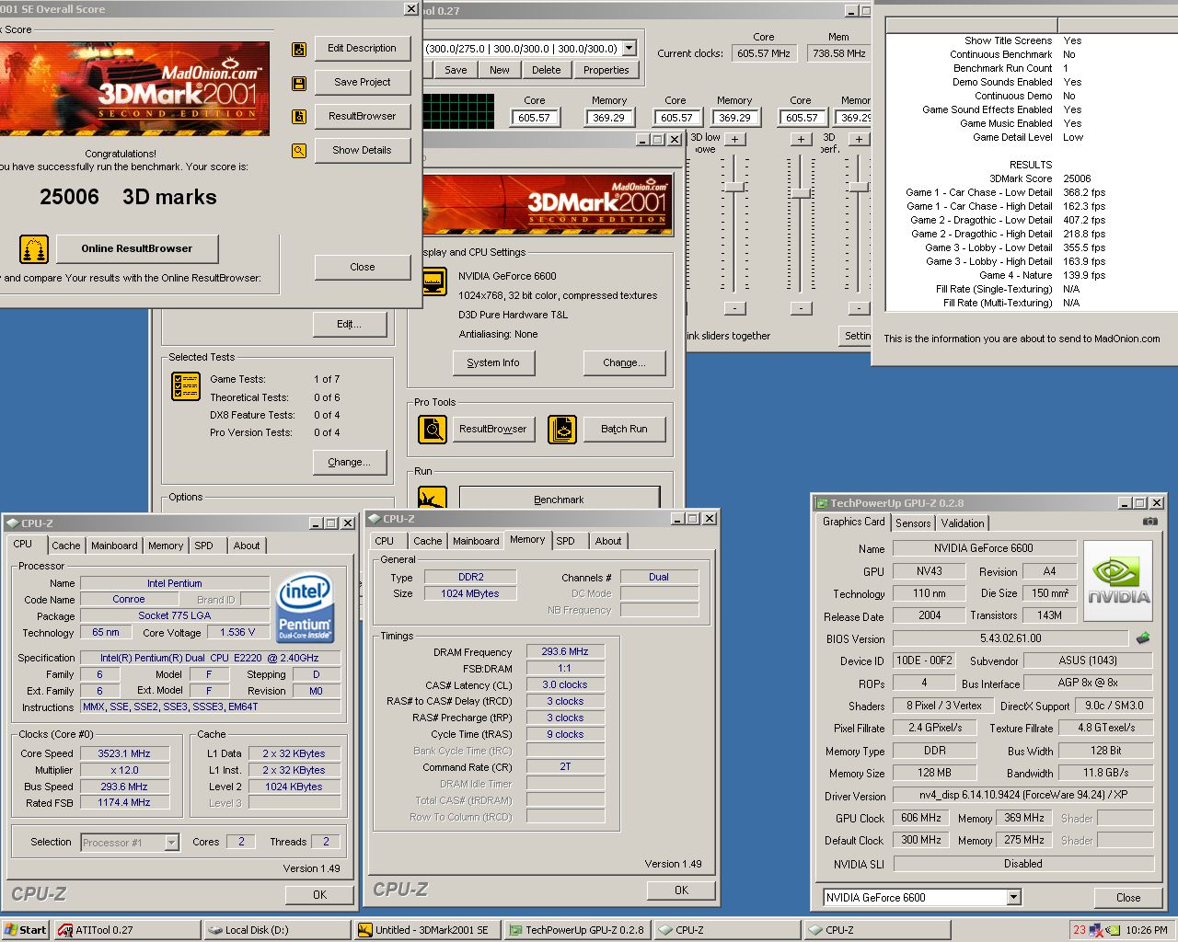Click Close in the 3DMark score window
This screenshot has height=942, width=1178.
tap(363, 267)
